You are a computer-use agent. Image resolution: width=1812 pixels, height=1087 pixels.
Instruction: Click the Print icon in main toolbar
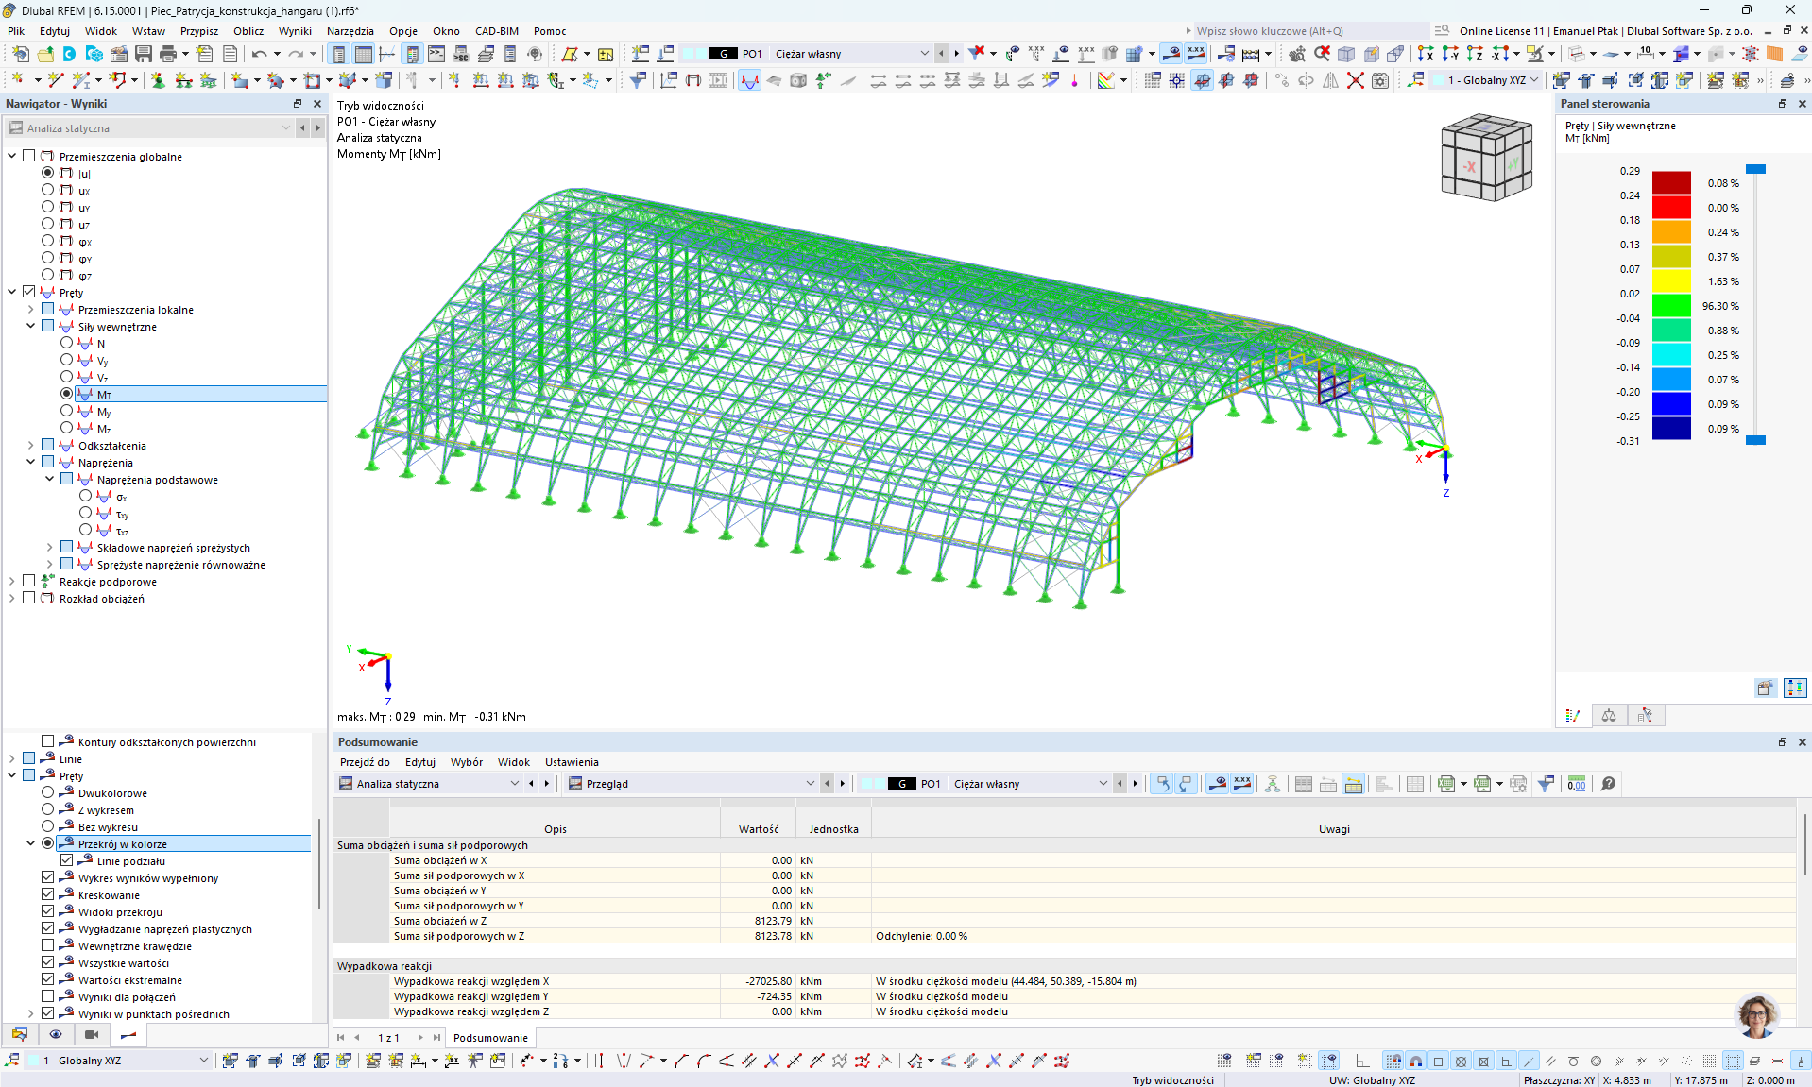click(168, 54)
